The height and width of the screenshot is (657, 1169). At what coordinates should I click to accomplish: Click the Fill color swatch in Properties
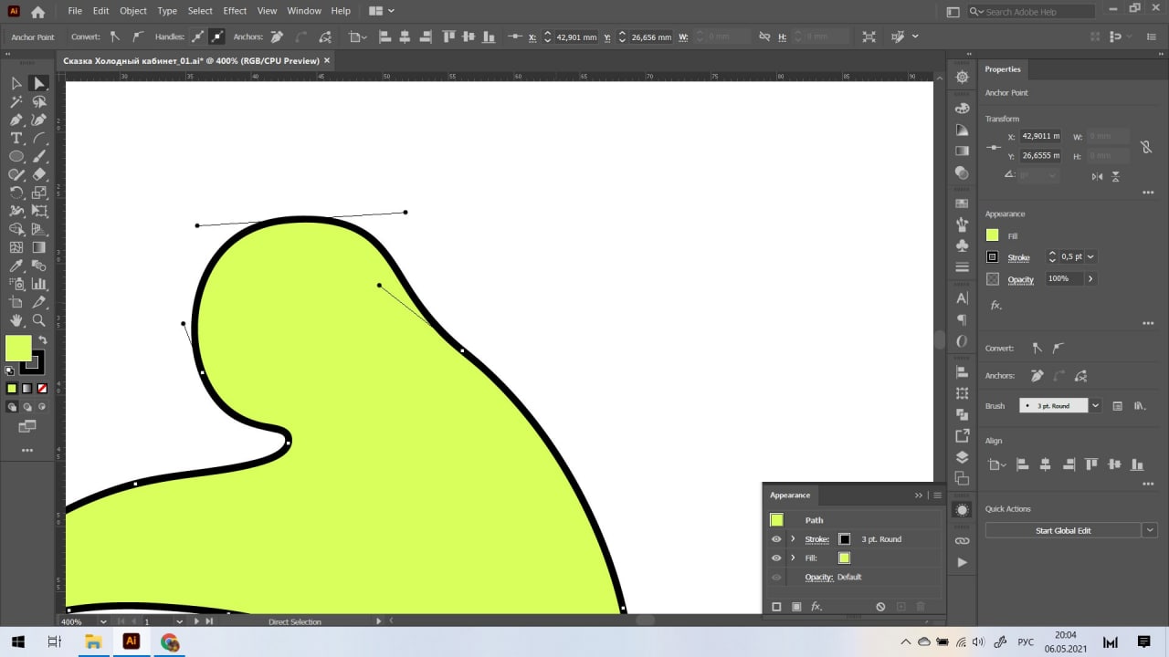tap(993, 235)
